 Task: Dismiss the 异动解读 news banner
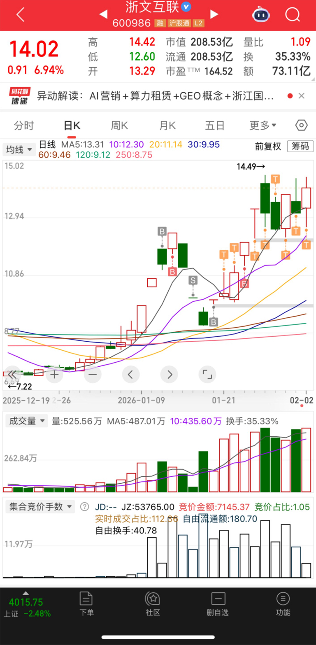[x=301, y=96]
